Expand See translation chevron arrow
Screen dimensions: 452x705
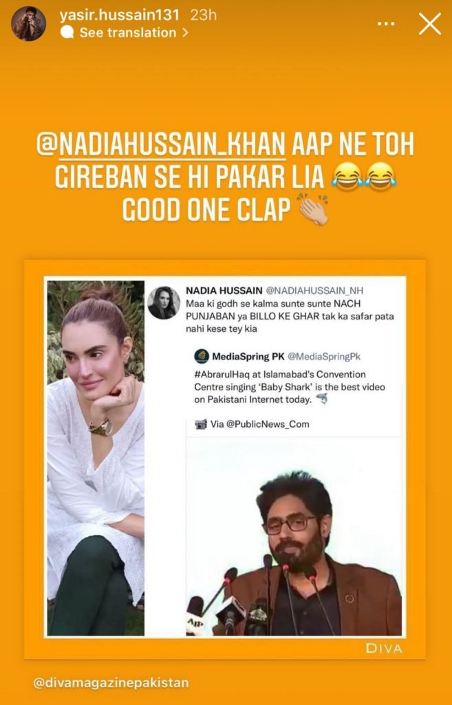(185, 33)
